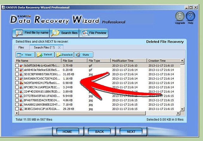Viewport: 203px width, 141px height.
Task: Click file icon of 9AA880218693B6EB22547 row
Action: pos(22,105)
